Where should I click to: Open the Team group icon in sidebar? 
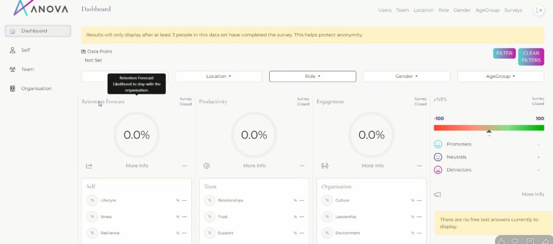pos(12,69)
